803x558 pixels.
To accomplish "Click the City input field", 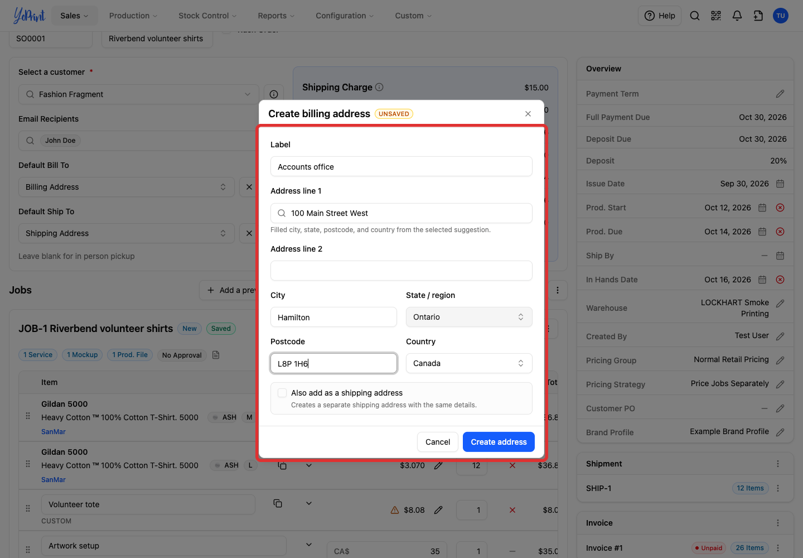I will pos(333,317).
